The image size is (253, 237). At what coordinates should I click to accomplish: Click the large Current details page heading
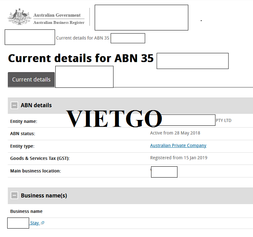(x=81, y=59)
